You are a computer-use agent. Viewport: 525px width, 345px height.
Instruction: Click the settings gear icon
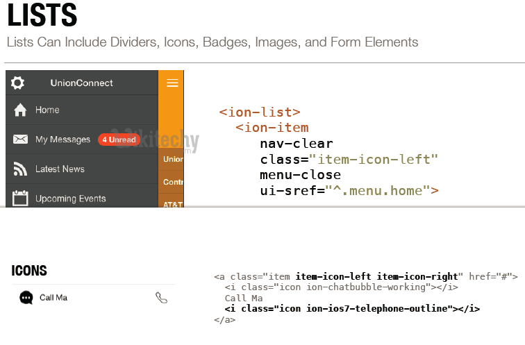[x=18, y=83]
